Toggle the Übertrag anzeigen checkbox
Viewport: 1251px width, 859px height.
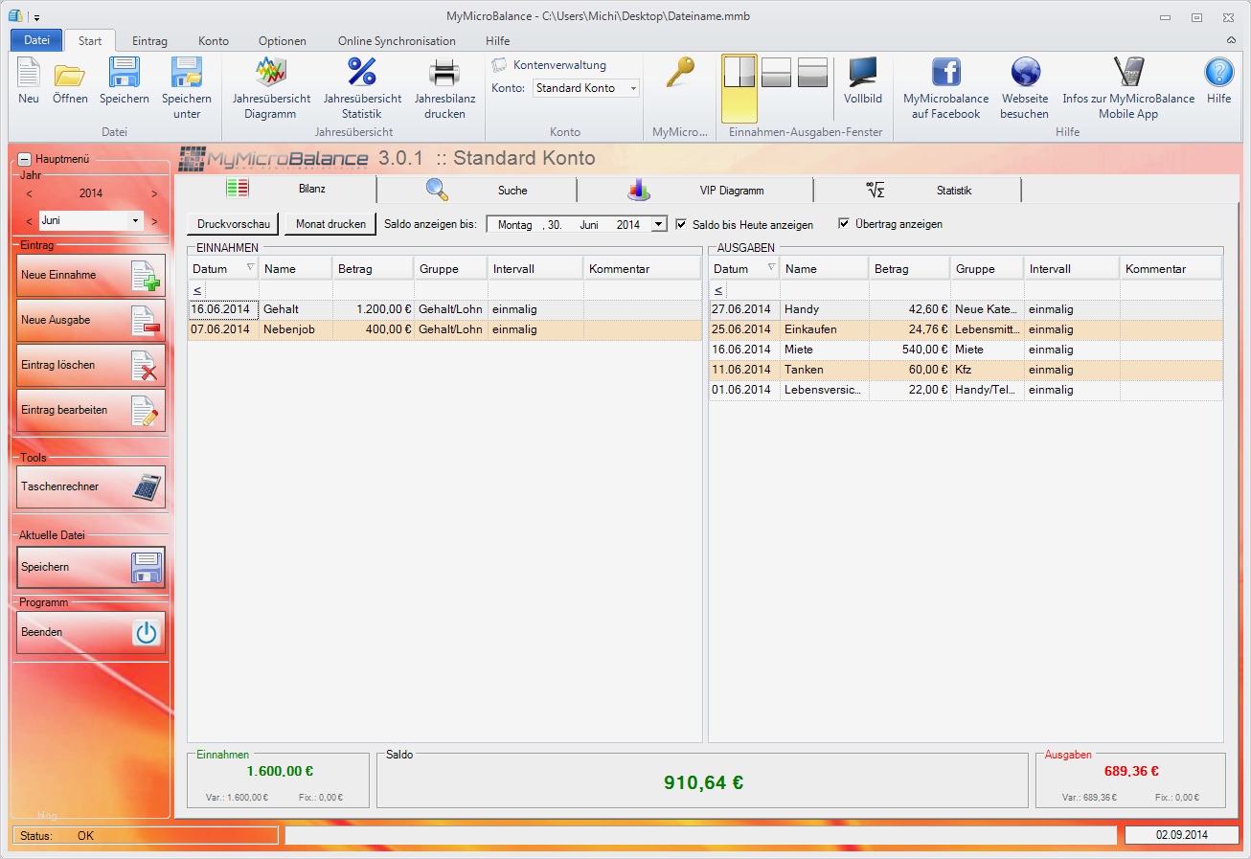(x=844, y=224)
